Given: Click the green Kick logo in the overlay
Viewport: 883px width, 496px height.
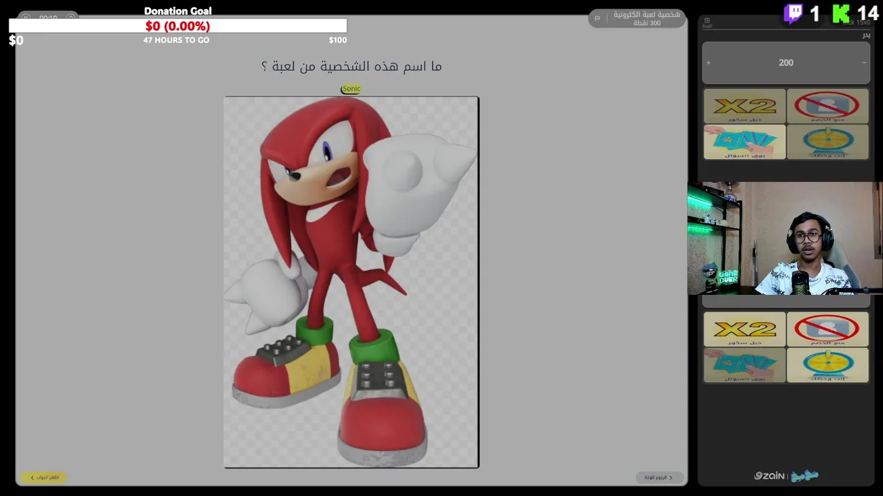Looking at the screenshot, I should [x=841, y=13].
